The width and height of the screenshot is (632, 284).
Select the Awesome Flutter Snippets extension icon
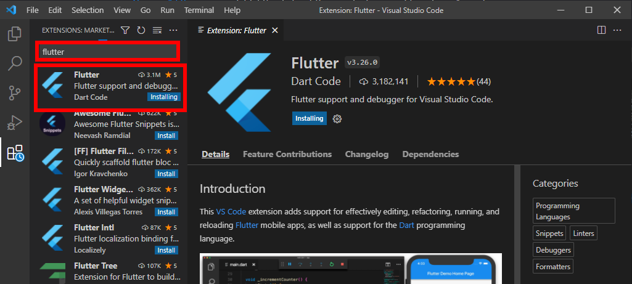click(x=52, y=124)
